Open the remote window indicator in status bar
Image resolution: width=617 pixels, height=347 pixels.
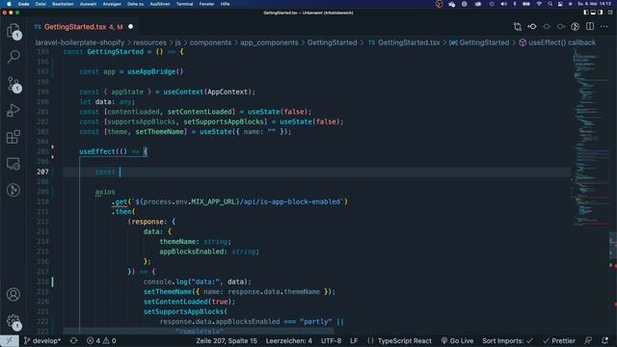tap(9, 340)
